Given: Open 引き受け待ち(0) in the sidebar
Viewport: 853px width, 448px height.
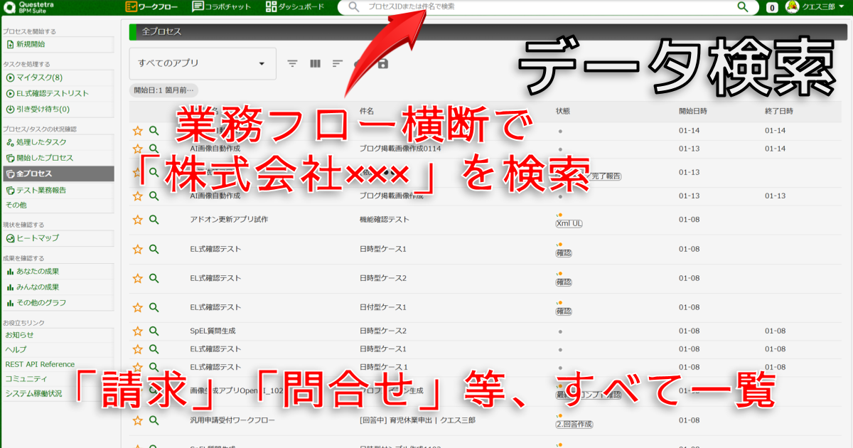Looking at the screenshot, I should click(58, 109).
